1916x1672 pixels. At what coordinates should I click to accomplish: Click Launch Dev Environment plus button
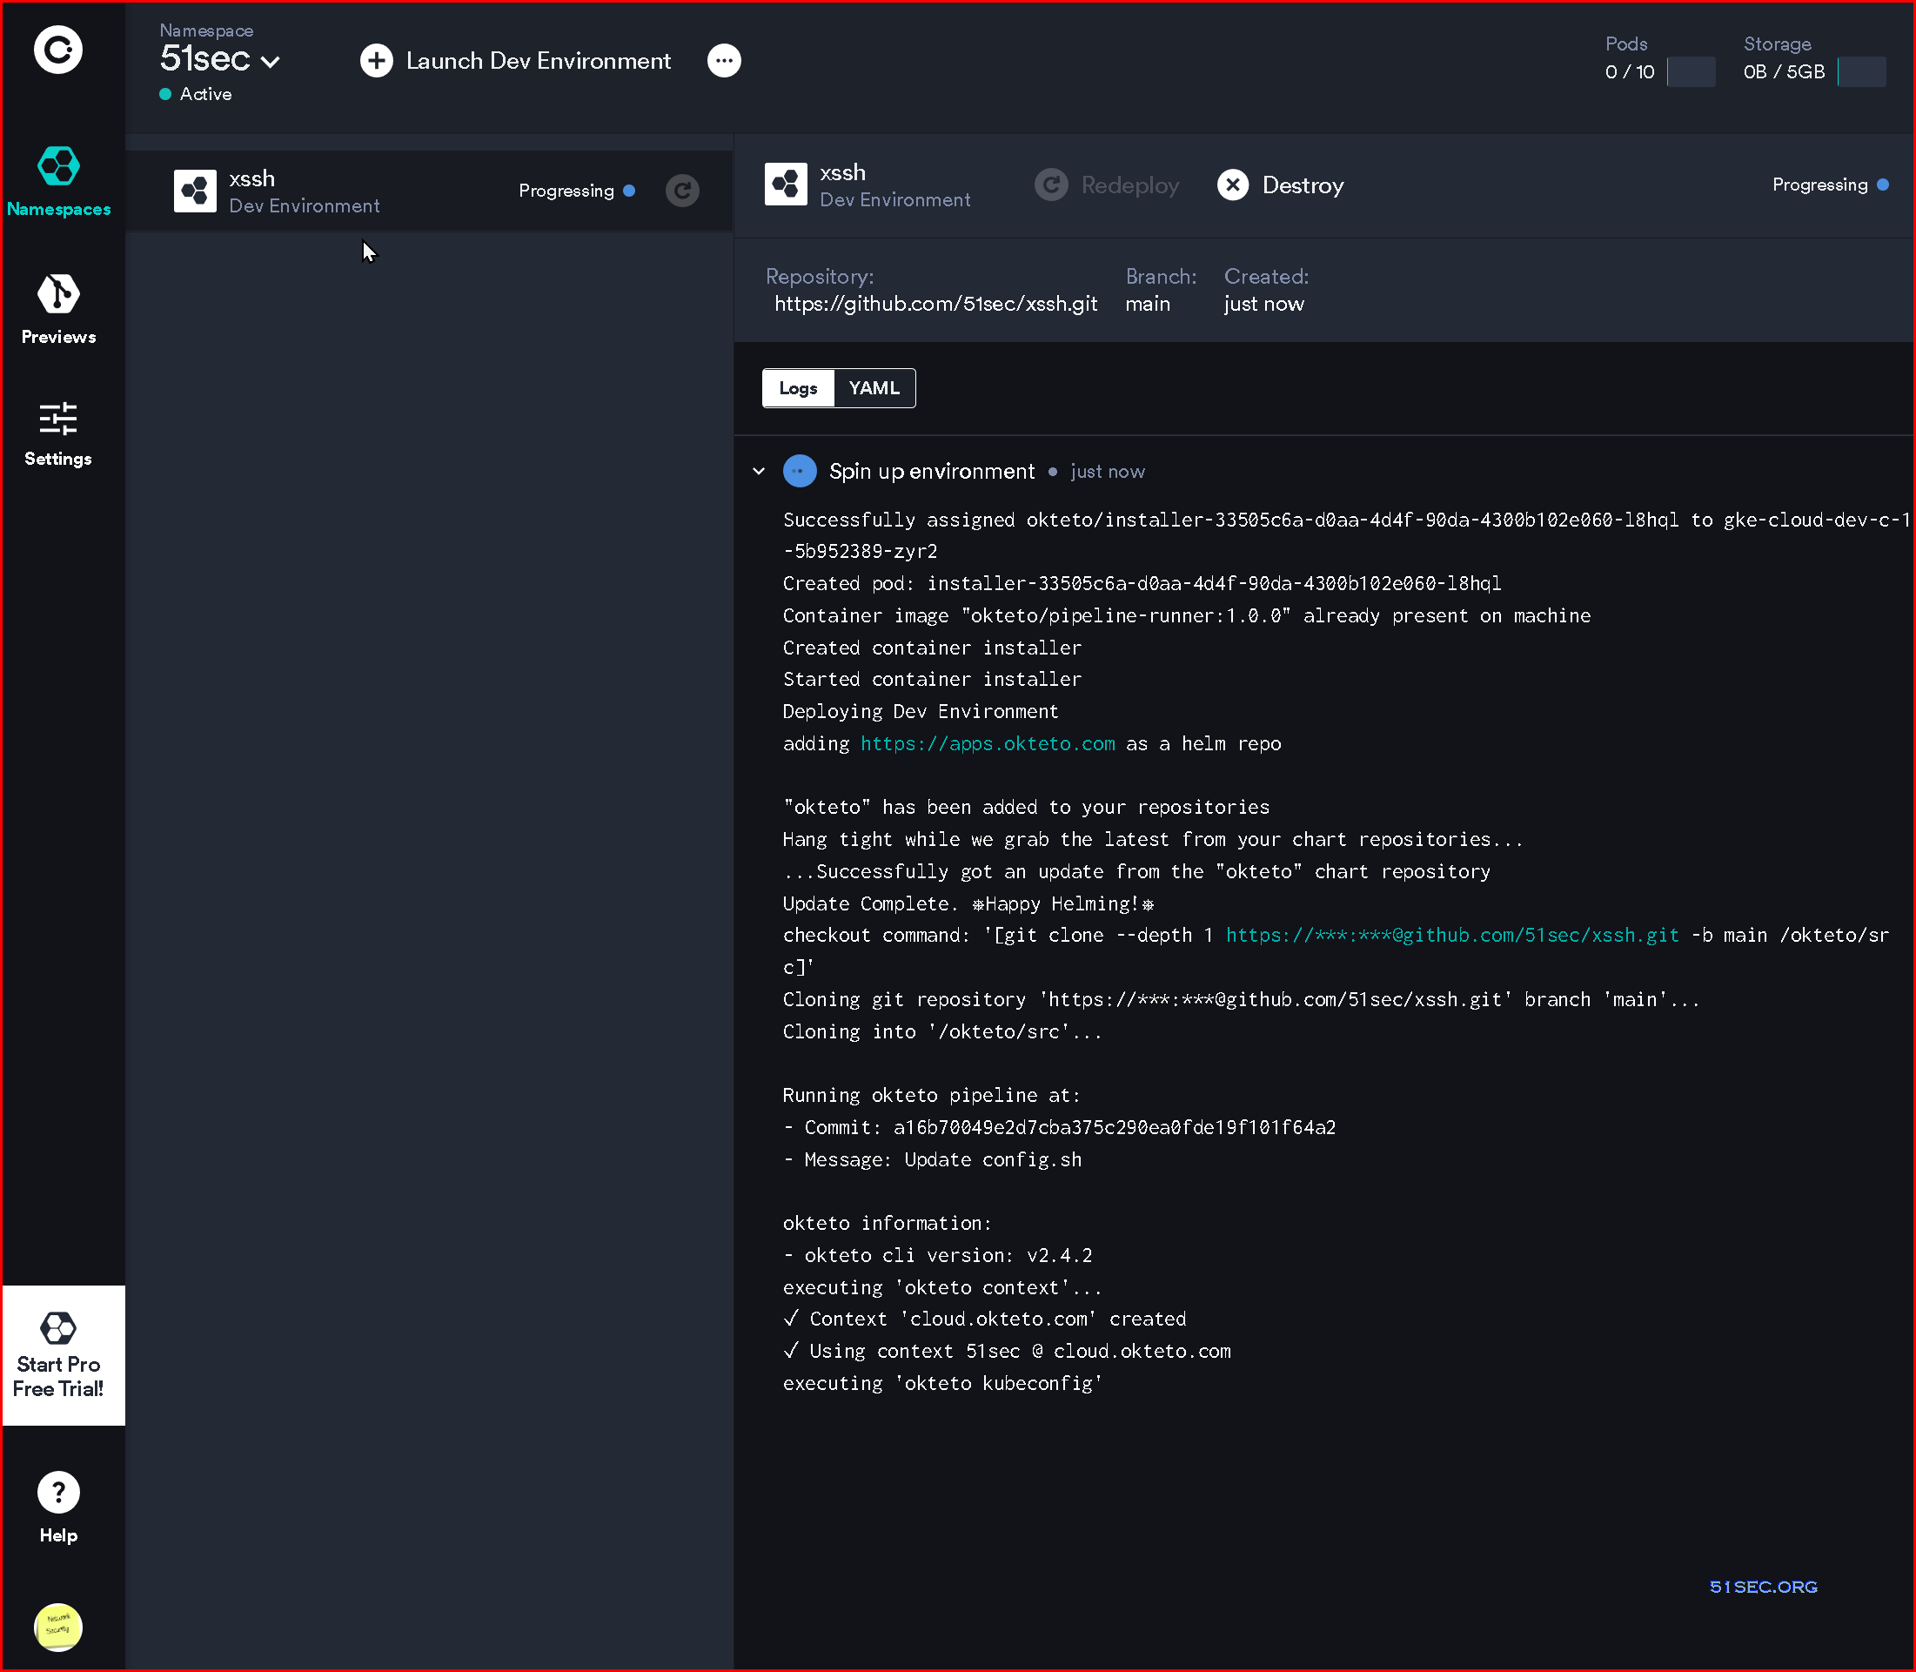point(377,61)
